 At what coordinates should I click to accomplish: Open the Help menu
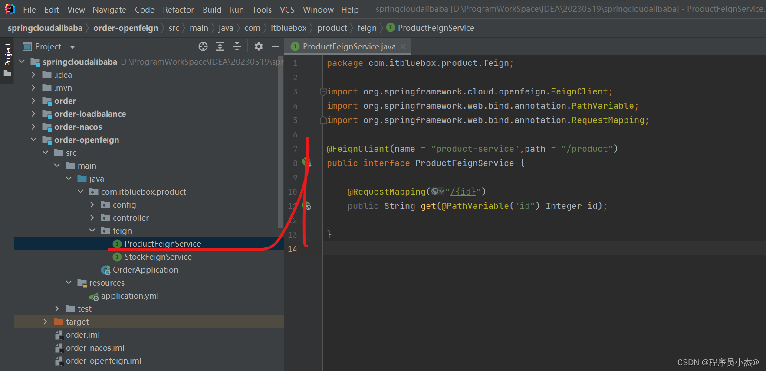350,10
